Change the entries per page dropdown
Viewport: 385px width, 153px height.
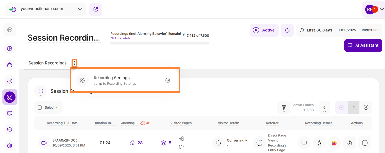coord(324,108)
